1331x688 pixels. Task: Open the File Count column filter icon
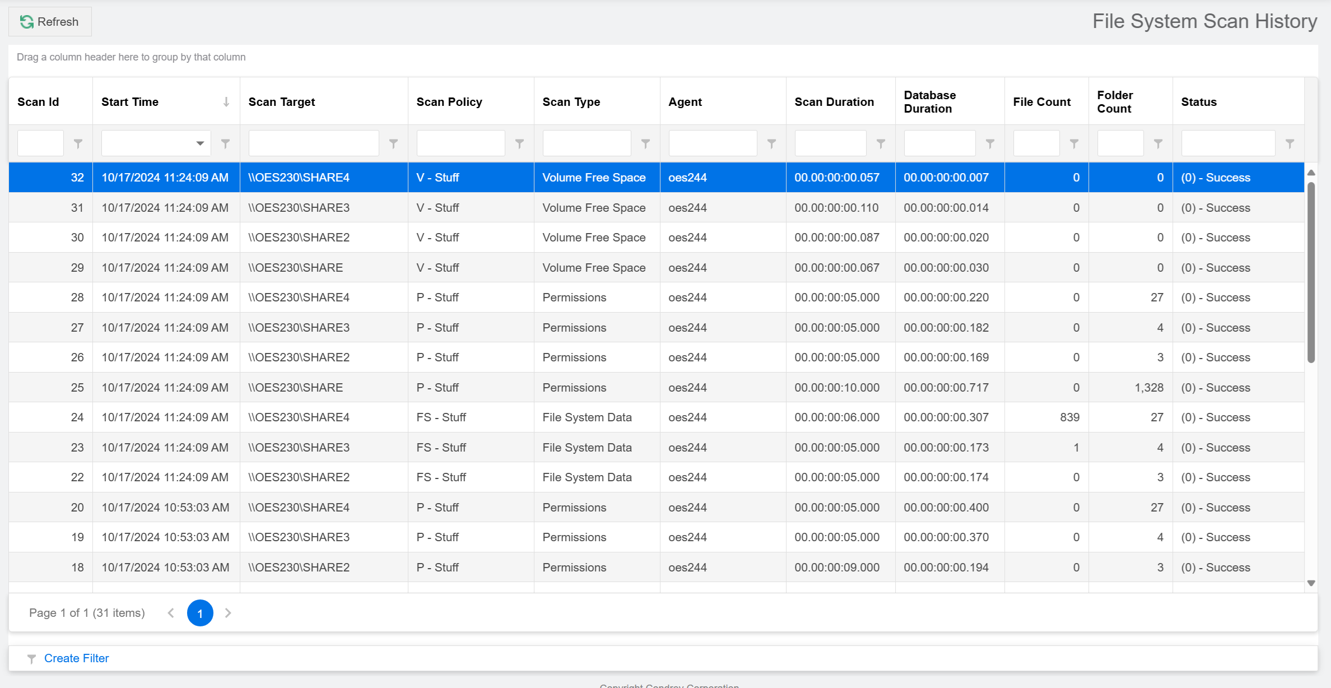pyautogui.click(x=1074, y=144)
